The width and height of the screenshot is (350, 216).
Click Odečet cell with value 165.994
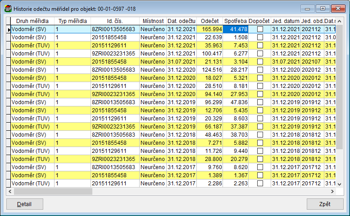[210, 29]
